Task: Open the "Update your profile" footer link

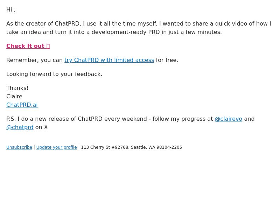Action: [56, 147]
